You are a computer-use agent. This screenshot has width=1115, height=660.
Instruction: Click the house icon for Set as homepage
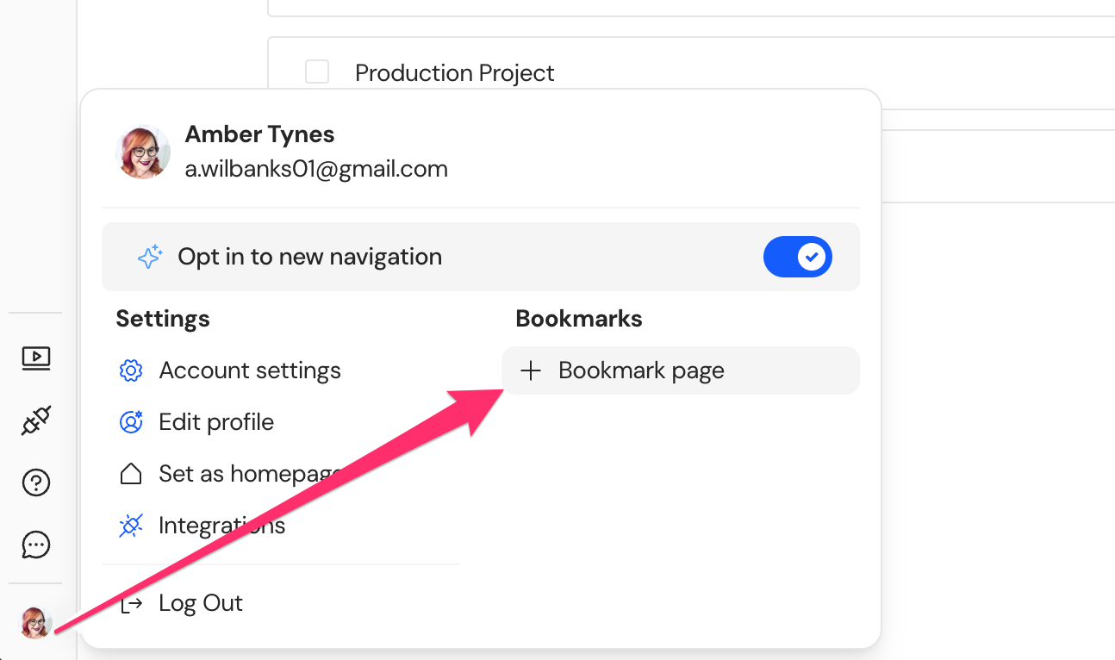(131, 474)
